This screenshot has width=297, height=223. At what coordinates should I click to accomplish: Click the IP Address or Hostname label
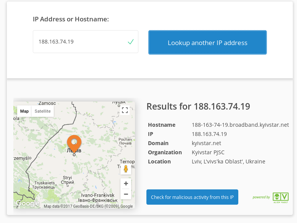[71, 19]
